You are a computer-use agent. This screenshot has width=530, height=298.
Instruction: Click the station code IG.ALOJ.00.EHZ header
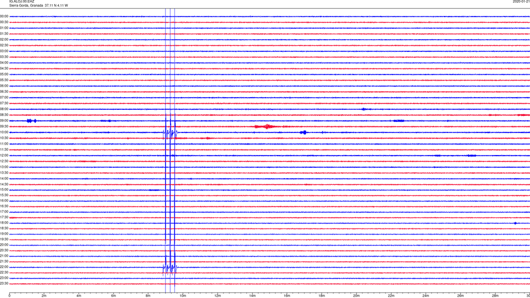[x=22, y=2]
